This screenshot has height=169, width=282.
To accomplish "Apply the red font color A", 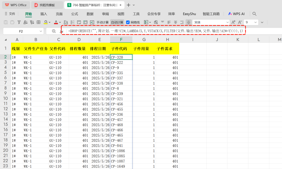I will click(56, 22).
